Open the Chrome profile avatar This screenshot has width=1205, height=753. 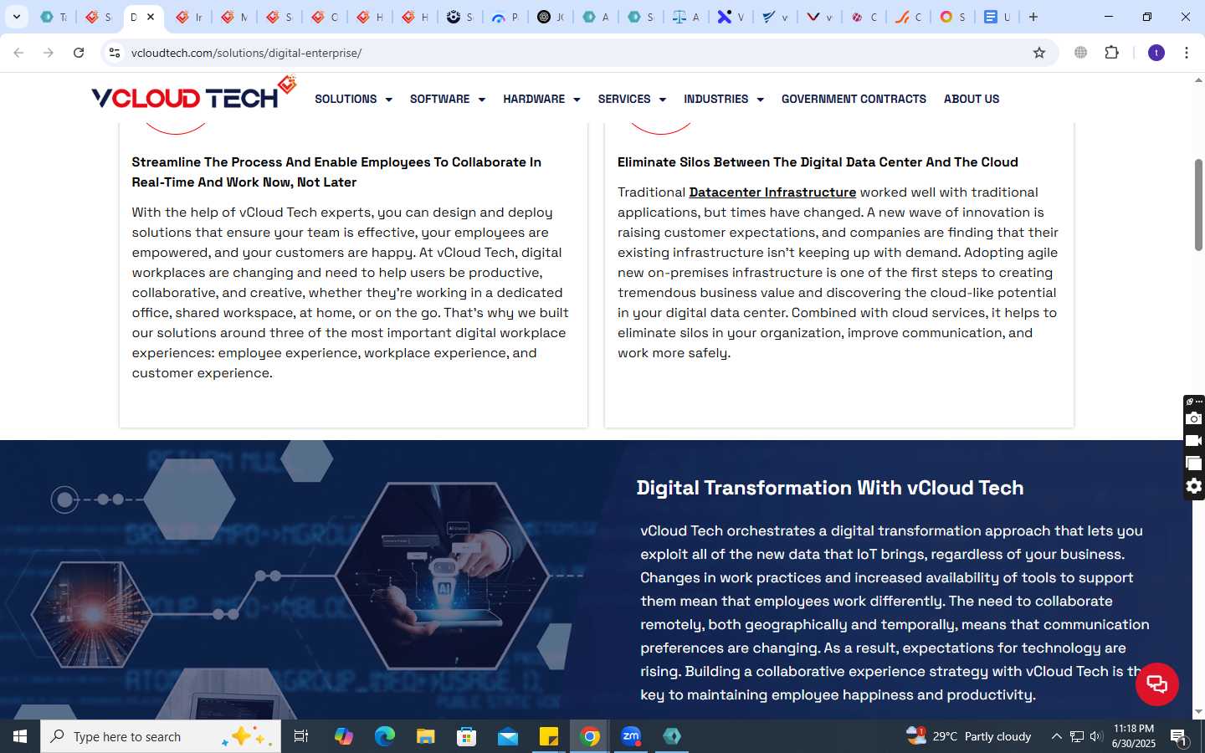(x=1156, y=53)
